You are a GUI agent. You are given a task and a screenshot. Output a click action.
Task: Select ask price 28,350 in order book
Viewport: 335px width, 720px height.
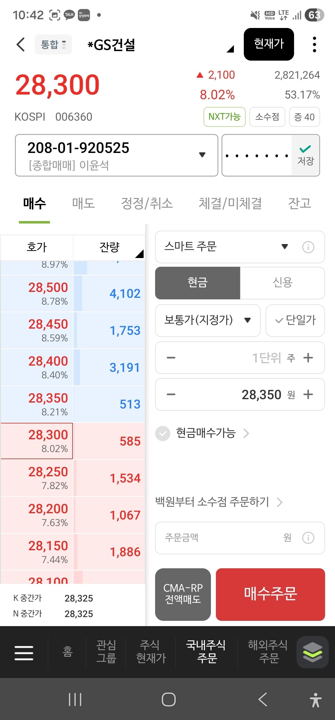(x=37, y=404)
